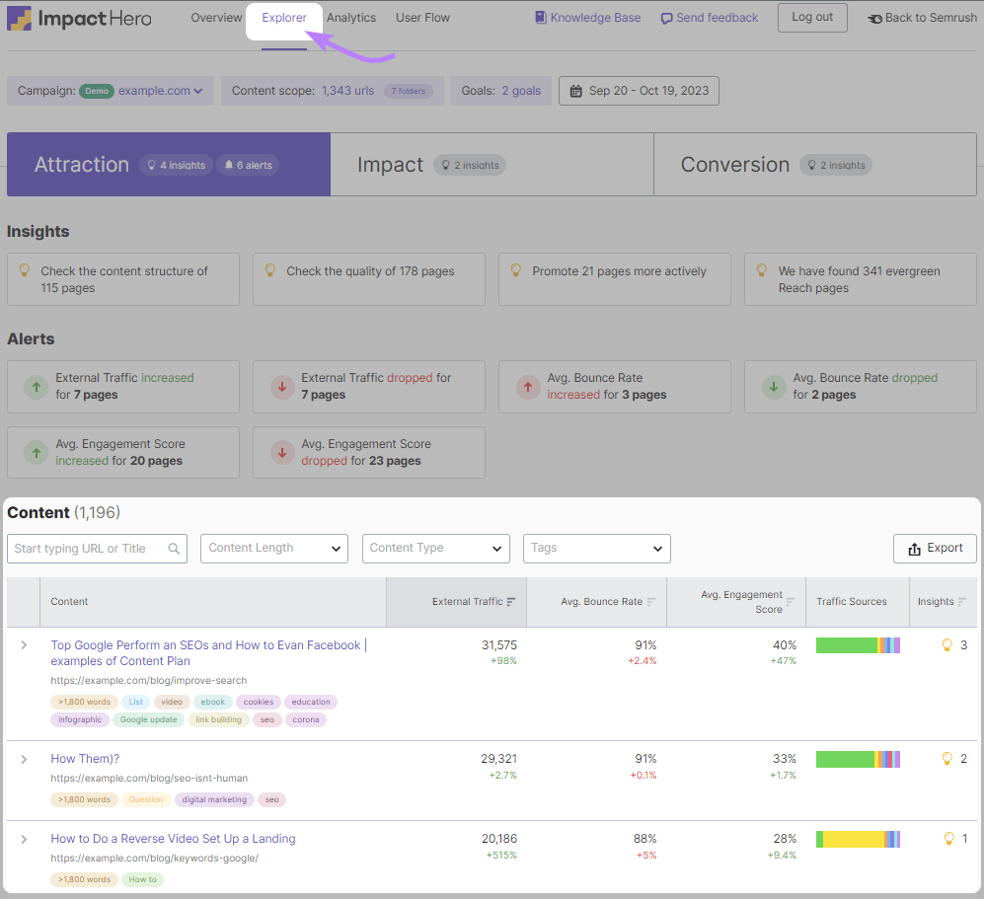984x899 pixels.
Task: Click the ImpactHero logo
Action: [x=79, y=18]
